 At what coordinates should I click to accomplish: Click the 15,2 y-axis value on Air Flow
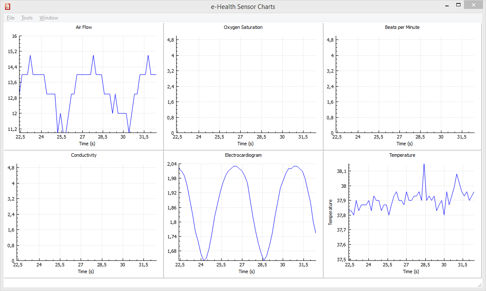pyautogui.click(x=12, y=51)
